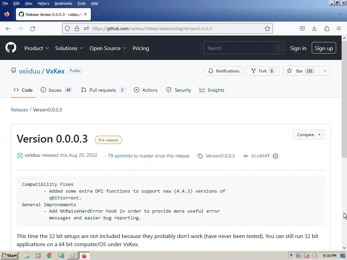Image resolution: width=347 pixels, height=260 pixels.
Task: Fork the VxKex repository
Action: pyautogui.click(x=263, y=71)
